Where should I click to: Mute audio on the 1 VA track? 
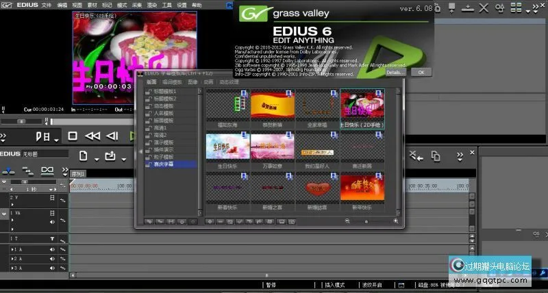tap(51, 222)
